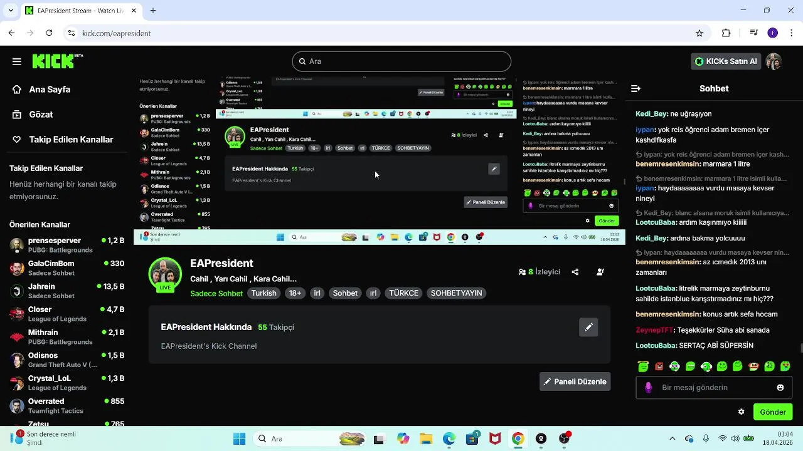Click the purple microphone icon in chat
The width and height of the screenshot is (803, 451).
648,388
